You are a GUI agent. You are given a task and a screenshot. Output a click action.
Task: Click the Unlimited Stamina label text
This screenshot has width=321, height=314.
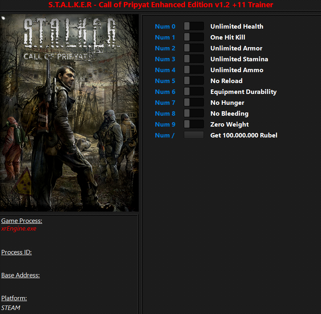tap(239, 59)
